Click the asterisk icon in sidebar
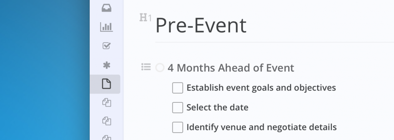 [x=107, y=65]
